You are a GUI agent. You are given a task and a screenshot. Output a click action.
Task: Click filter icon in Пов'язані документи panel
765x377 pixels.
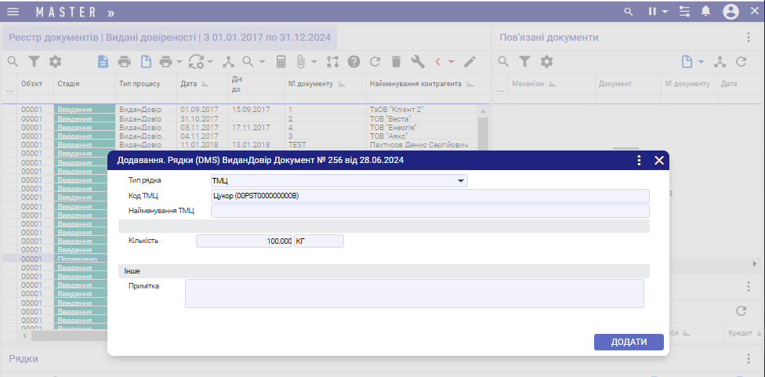tap(525, 61)
